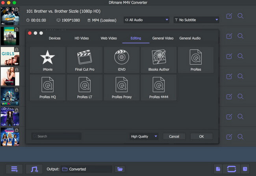Image resolution: width=256 pixels, height=176 pixels.
Task: Click the 101 Brother vs. Brother Sizzle title
Action: pos(63,11)
